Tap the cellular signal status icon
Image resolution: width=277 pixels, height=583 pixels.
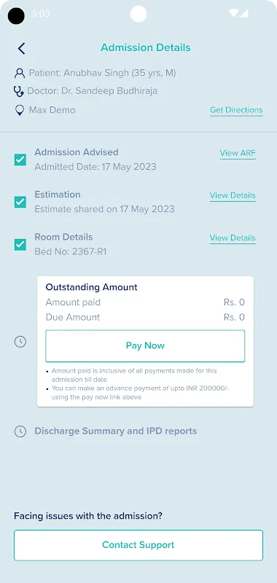click(244, 13)
